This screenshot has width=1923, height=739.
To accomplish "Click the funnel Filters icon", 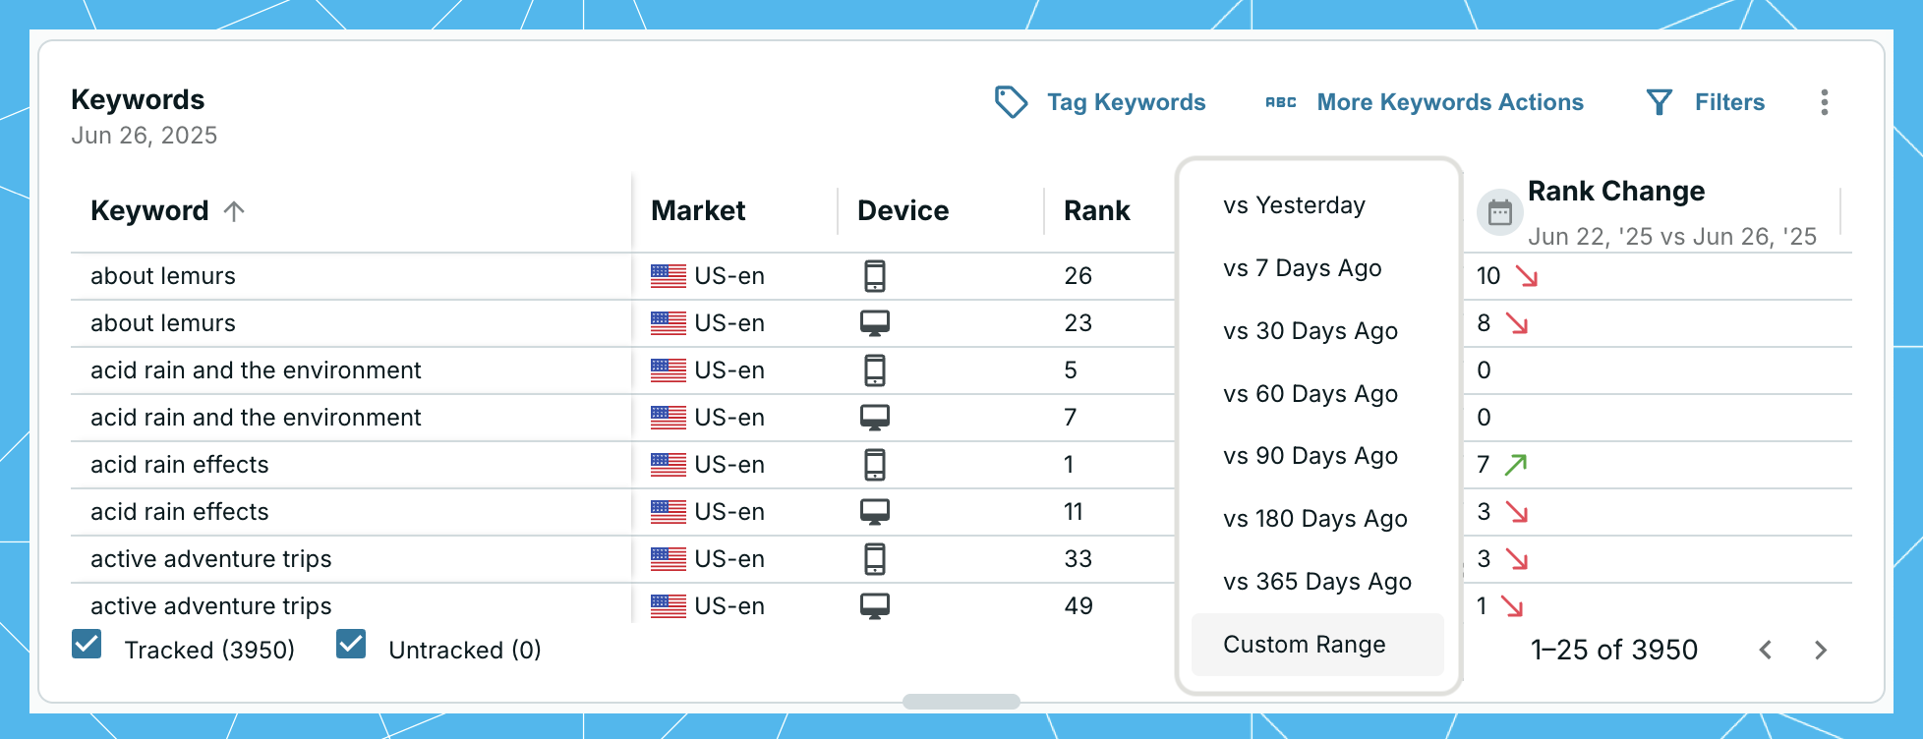I will (x=1660, y=102).
